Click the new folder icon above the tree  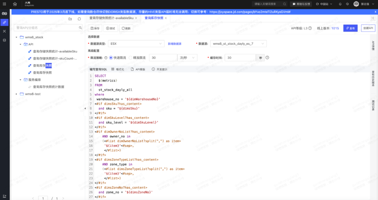coord(70,19)
